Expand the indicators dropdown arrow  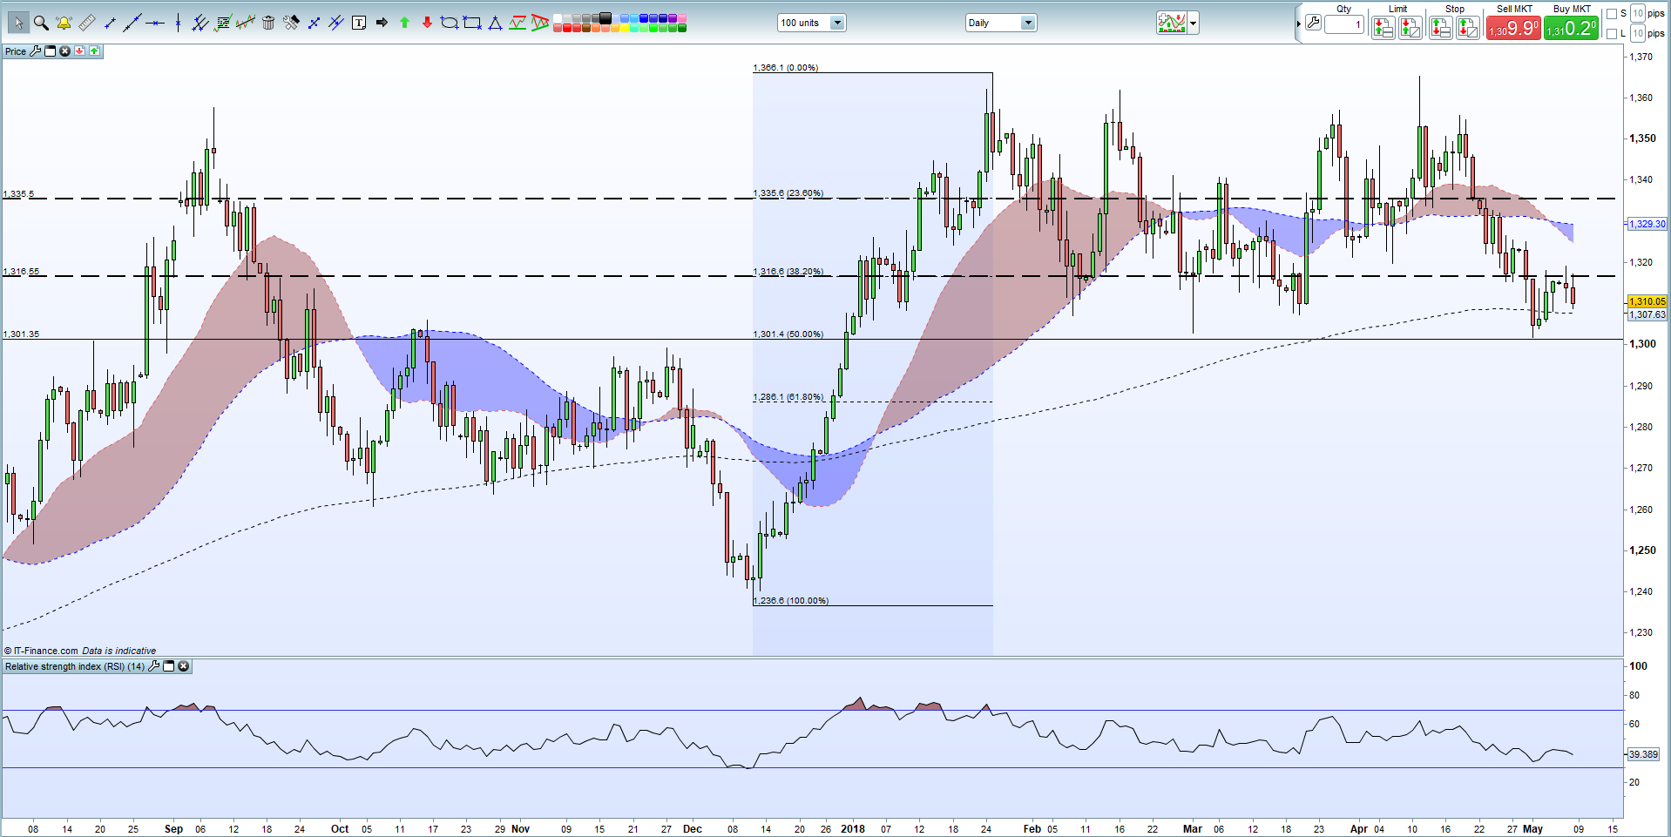[1194, 23]
